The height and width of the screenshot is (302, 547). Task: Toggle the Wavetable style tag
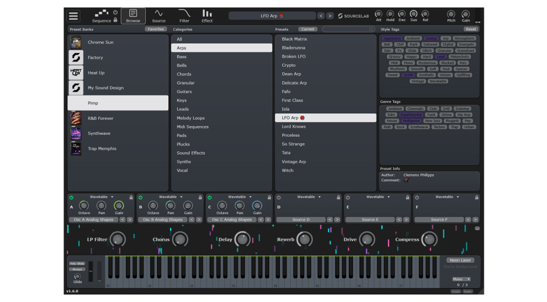click(438, 81)
